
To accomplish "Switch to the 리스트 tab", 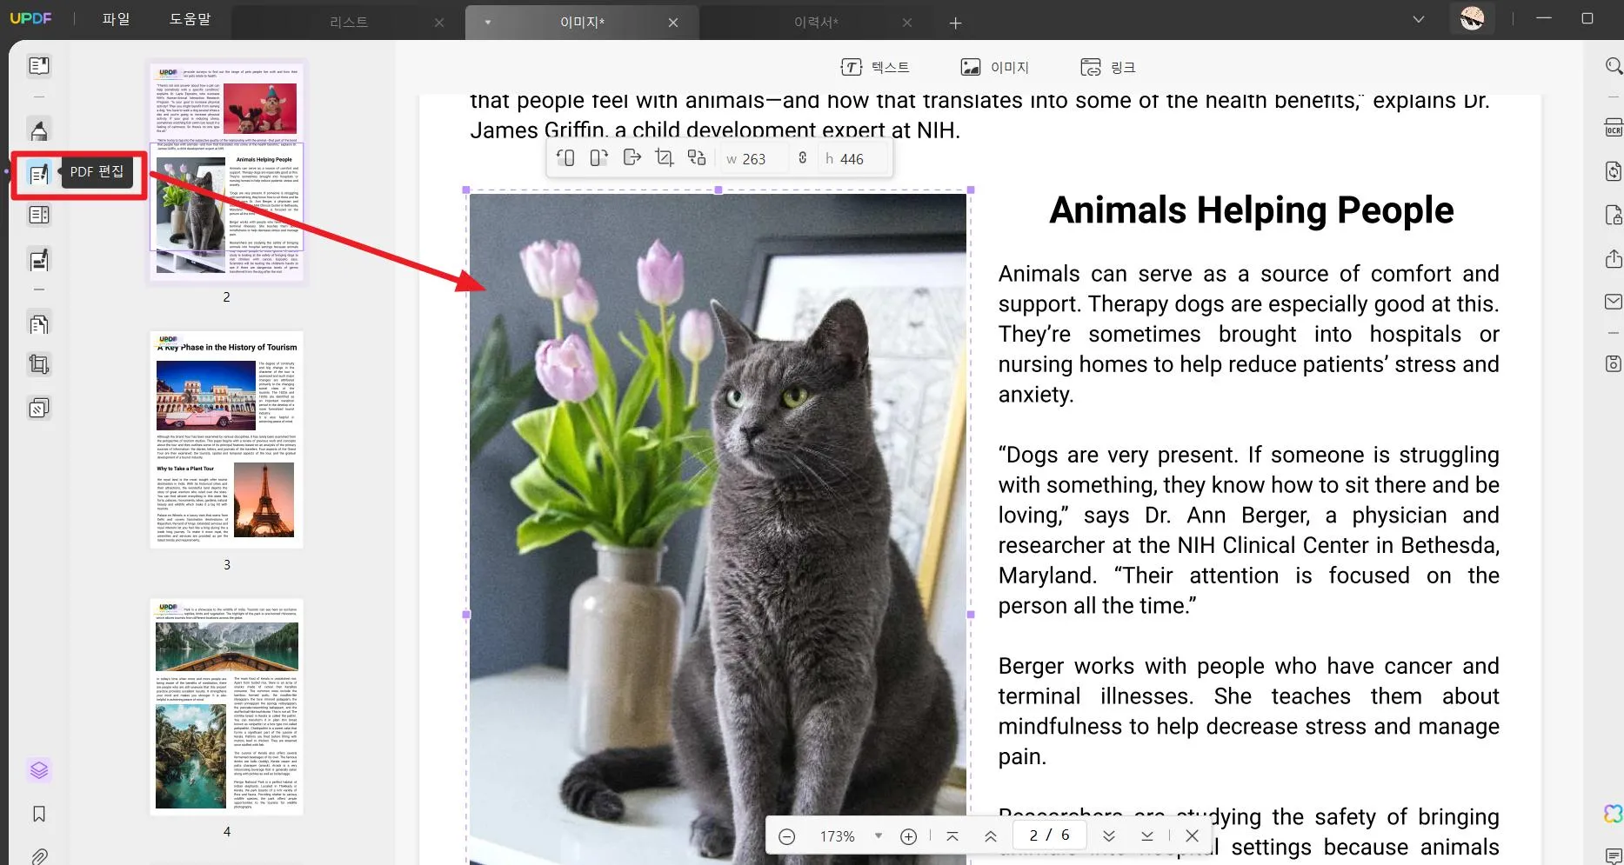I will click(x=349, y=23).
